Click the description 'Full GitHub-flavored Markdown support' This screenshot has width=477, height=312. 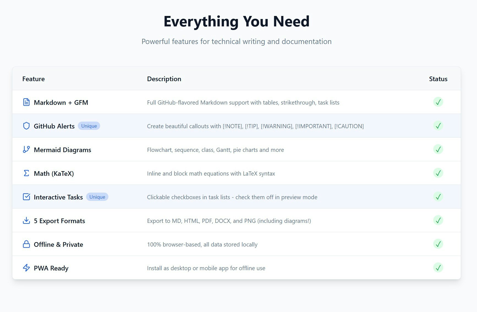(x=243, y=103)
